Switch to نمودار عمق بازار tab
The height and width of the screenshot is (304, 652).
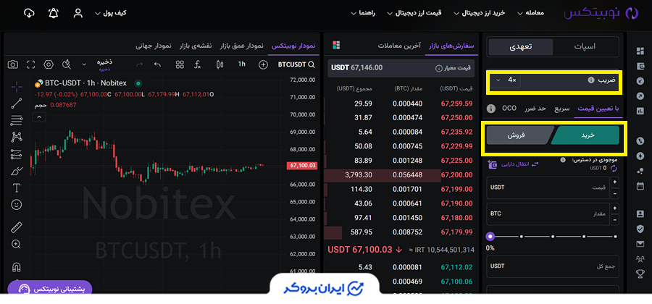click(x=241, y=46)
